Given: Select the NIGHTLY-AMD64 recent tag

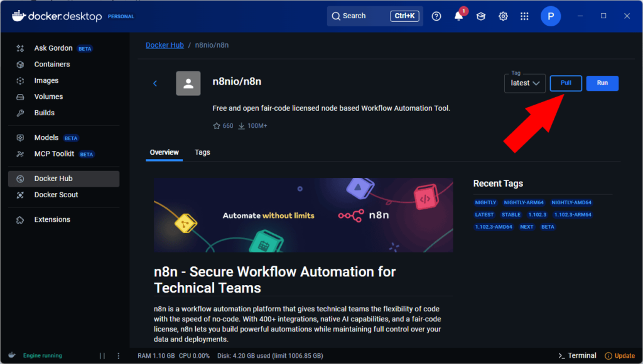Looking at the screenshot, I should coord(571,202).
